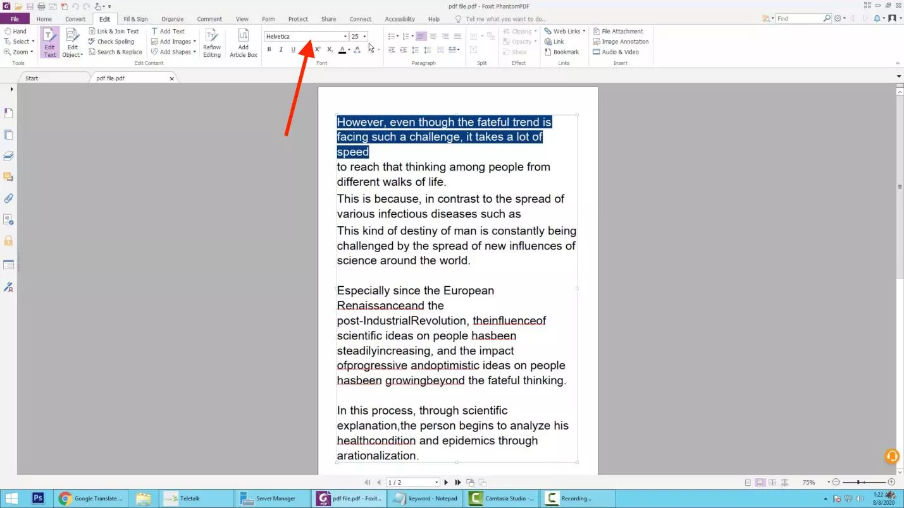Toggle bold formatting
The image size is (904, 508).
coord(269,49)
